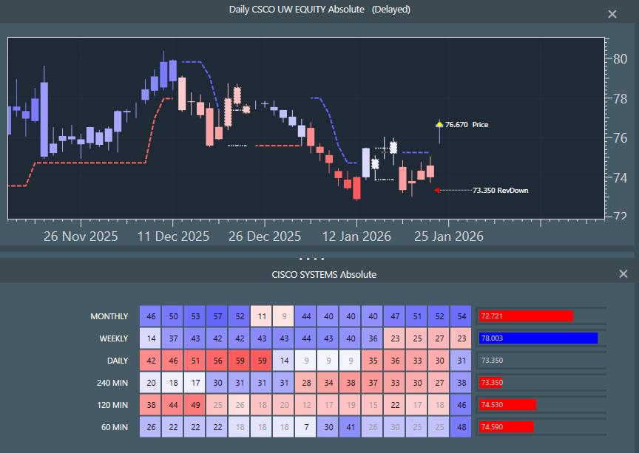Viewport: 639px width, 453px height.
Task: Select the DAILY row label
Action: coord(118,361)
